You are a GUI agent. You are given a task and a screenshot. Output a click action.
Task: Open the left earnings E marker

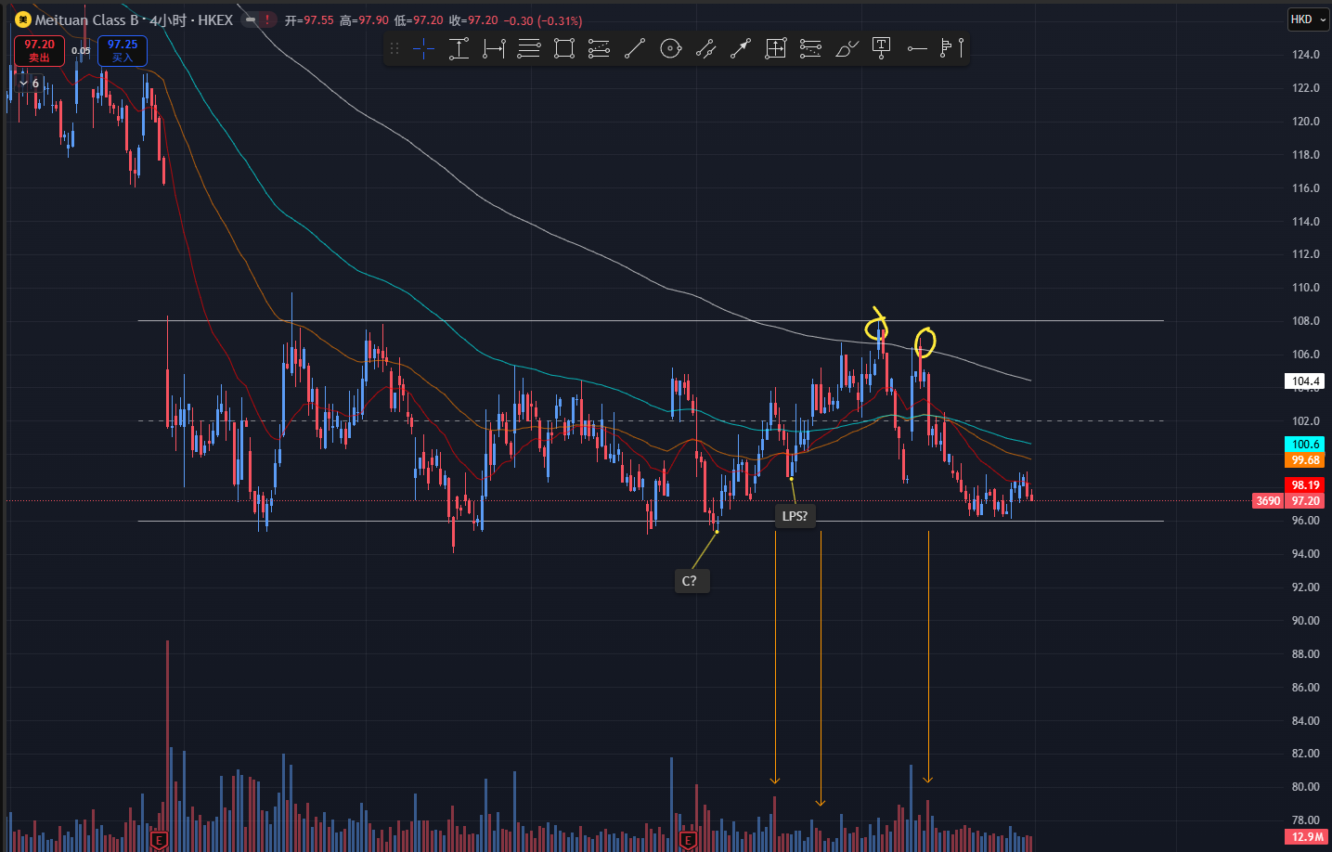tap(159, 841)
